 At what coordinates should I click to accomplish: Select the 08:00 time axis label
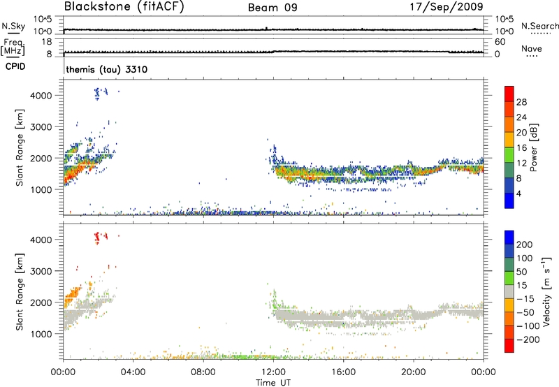click(203, 372)
